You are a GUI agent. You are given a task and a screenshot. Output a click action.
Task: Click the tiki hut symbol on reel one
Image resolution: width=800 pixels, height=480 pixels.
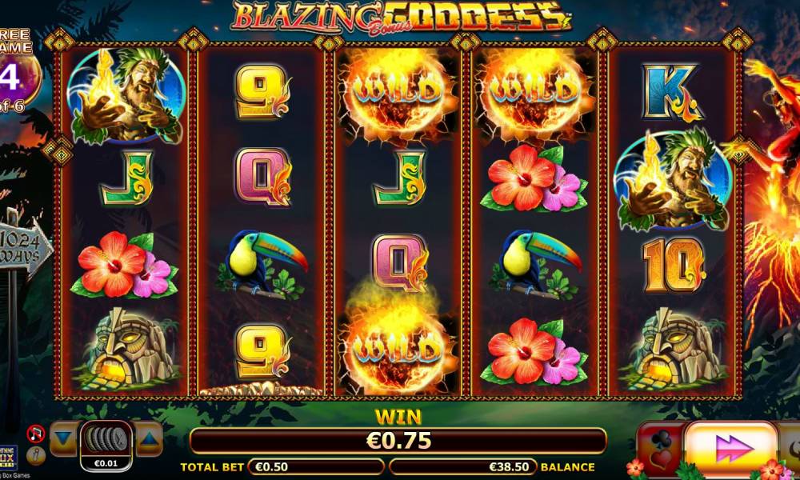pos(127,347)
